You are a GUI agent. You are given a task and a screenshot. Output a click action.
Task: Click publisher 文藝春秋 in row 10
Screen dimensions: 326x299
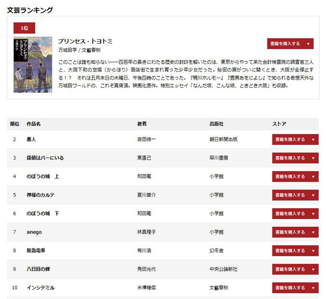[x=219, y=288]
